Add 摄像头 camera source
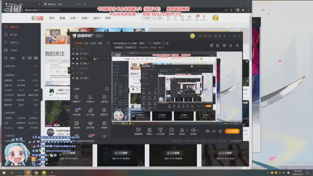 [149, 131]
